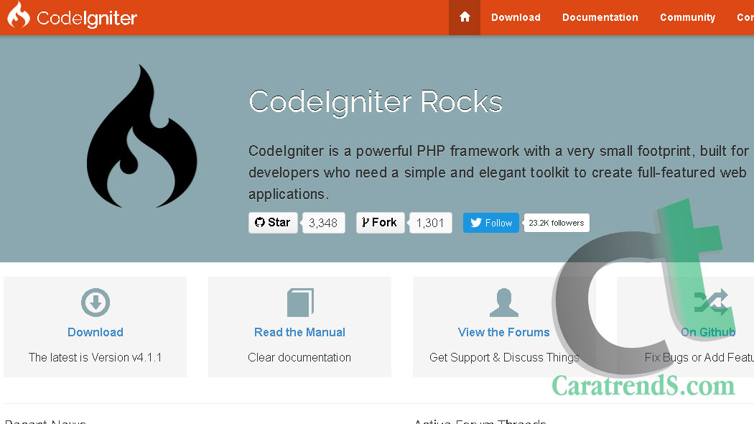Open the Read the Manual link
Image resolution: width=754 pixels, height=424 pixels.
(299, 332)
